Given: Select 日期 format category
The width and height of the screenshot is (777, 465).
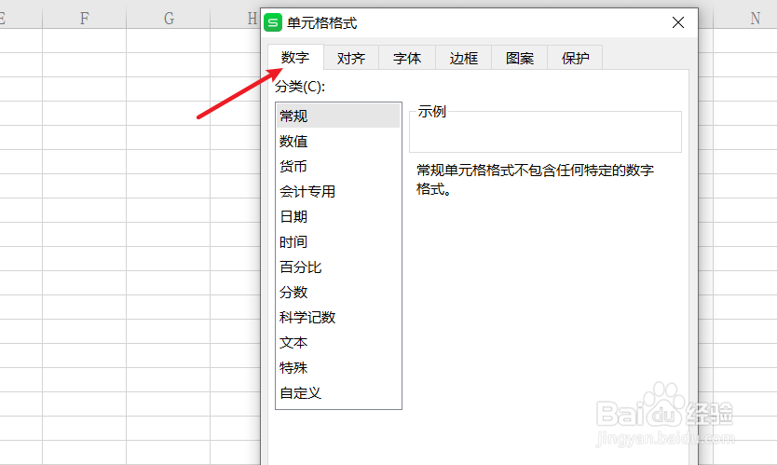Looking at the screenshot, I should pyautogui.click(x=338, y=216).
